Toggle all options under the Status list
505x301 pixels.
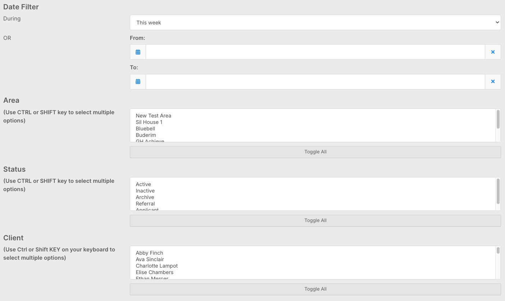(315, 221)
